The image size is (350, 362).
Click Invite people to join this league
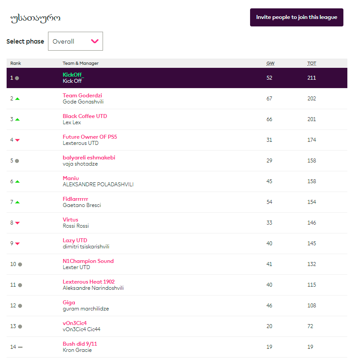pos(296,17)
